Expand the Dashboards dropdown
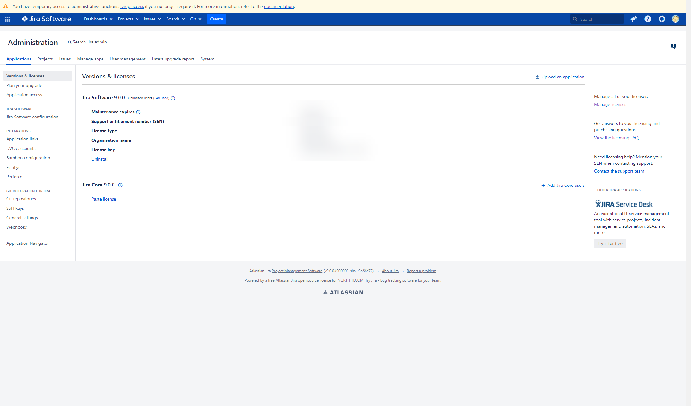The width and height of the screenshot is (691, 406). 98,19
